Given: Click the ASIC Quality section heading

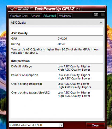Looking at the screenshot, I should coord(20,33).
